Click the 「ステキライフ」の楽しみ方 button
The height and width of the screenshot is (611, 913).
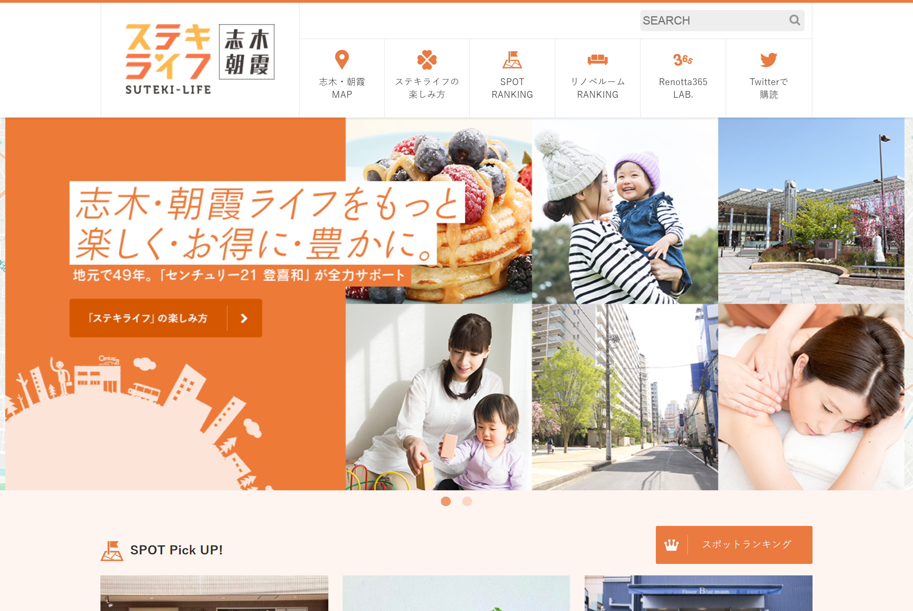click(x=166, y=318)
